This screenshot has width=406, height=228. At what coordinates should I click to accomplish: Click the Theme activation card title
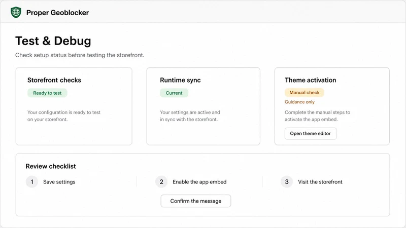tap(311, 80)
